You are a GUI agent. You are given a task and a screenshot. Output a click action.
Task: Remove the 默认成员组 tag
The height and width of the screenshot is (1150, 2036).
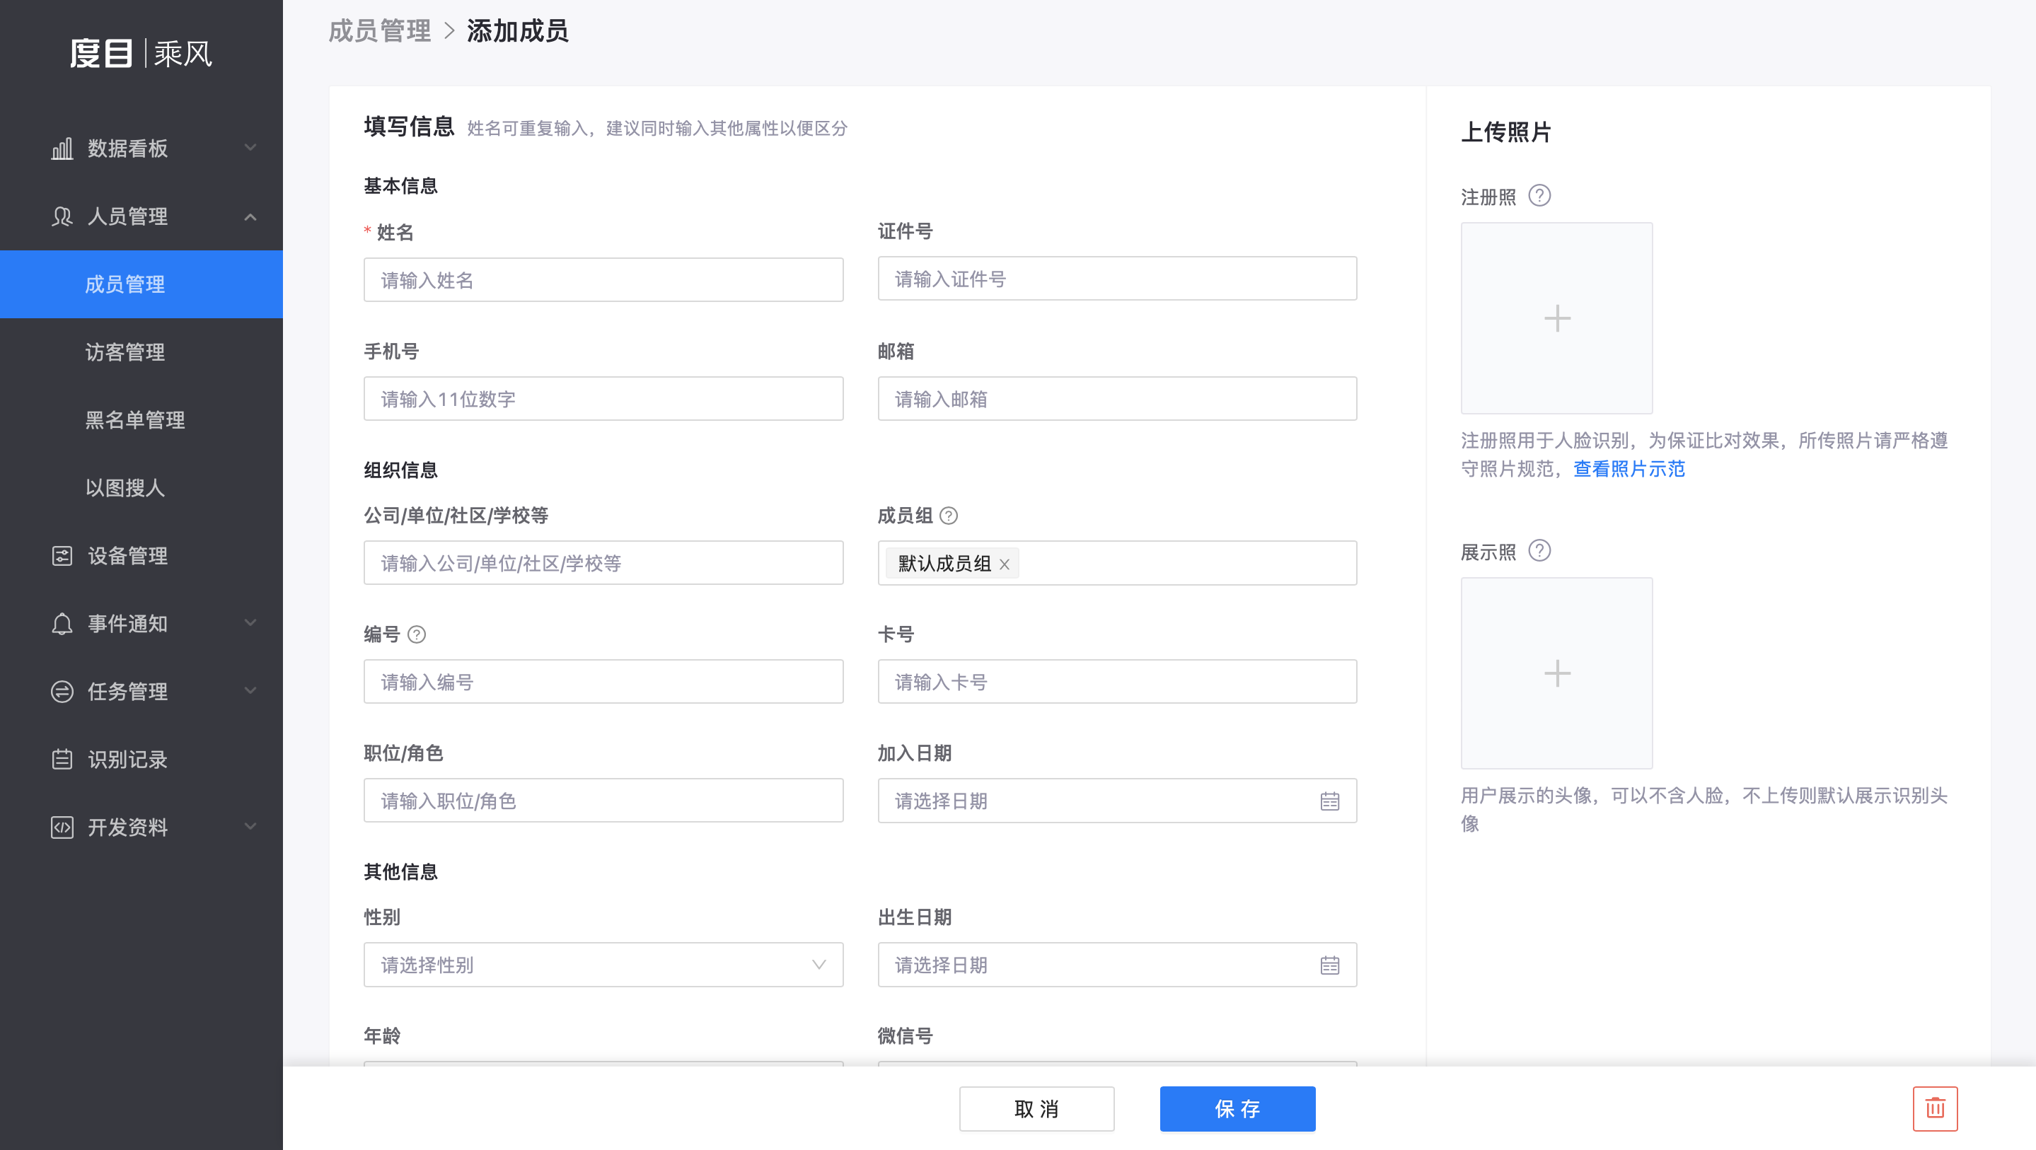pyautogui.click(x=1005, y=564)
